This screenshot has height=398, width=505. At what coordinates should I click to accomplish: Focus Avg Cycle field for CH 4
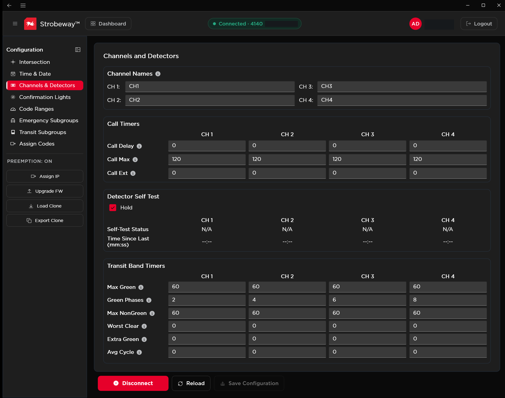coord(448,352)
